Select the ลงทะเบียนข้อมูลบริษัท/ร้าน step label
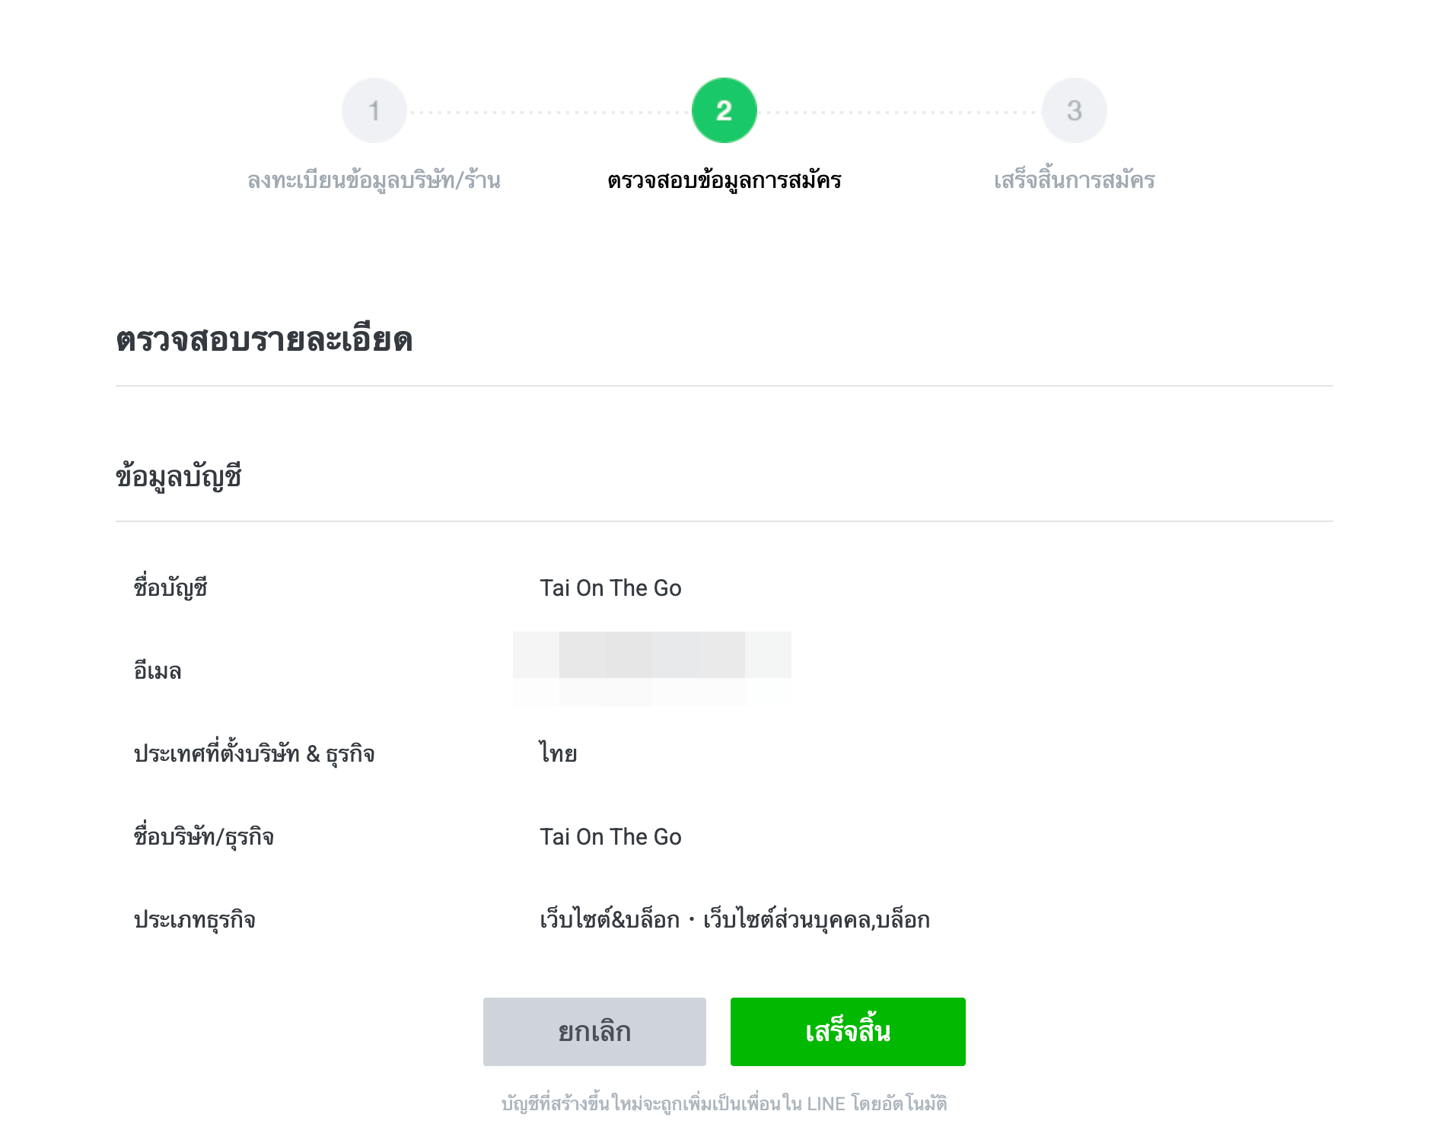Viewport: 1449px width, 1146px height. pos(374,180)
